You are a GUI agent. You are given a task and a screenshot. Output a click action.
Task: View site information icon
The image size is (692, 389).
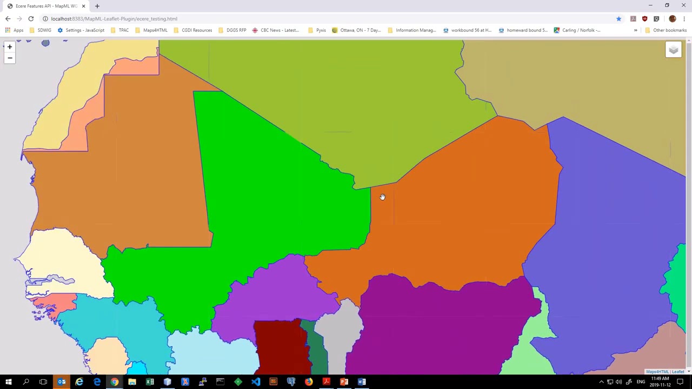45,19
